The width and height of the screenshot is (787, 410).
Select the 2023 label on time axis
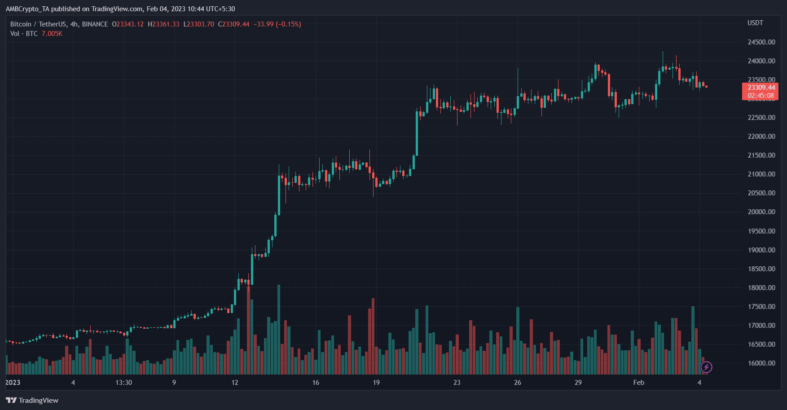point(13,383)
